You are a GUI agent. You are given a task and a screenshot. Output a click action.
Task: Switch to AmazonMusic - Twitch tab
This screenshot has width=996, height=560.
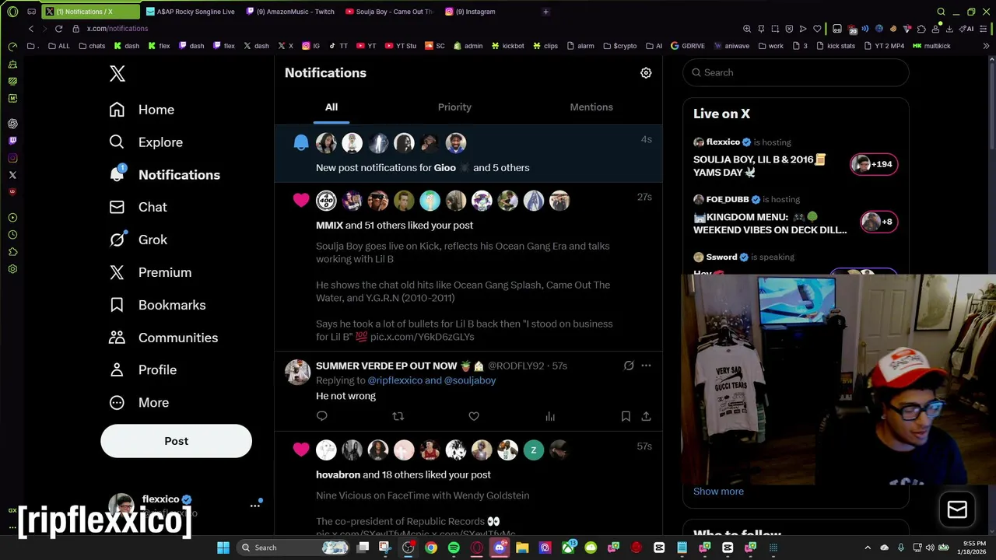pyautogui.click(x=289, y=12)
